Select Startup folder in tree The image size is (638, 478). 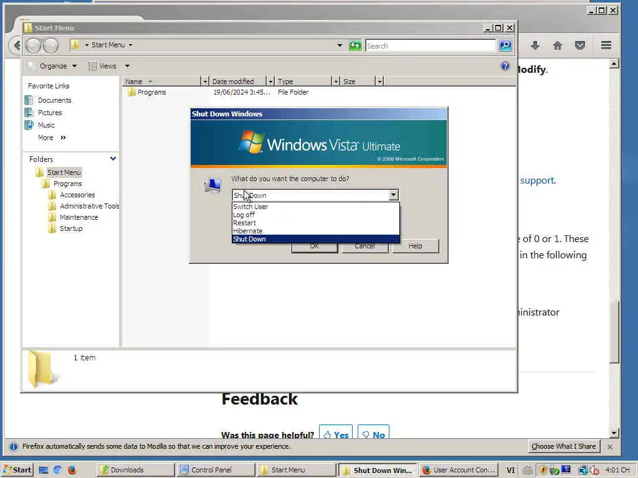click(71, 228)
